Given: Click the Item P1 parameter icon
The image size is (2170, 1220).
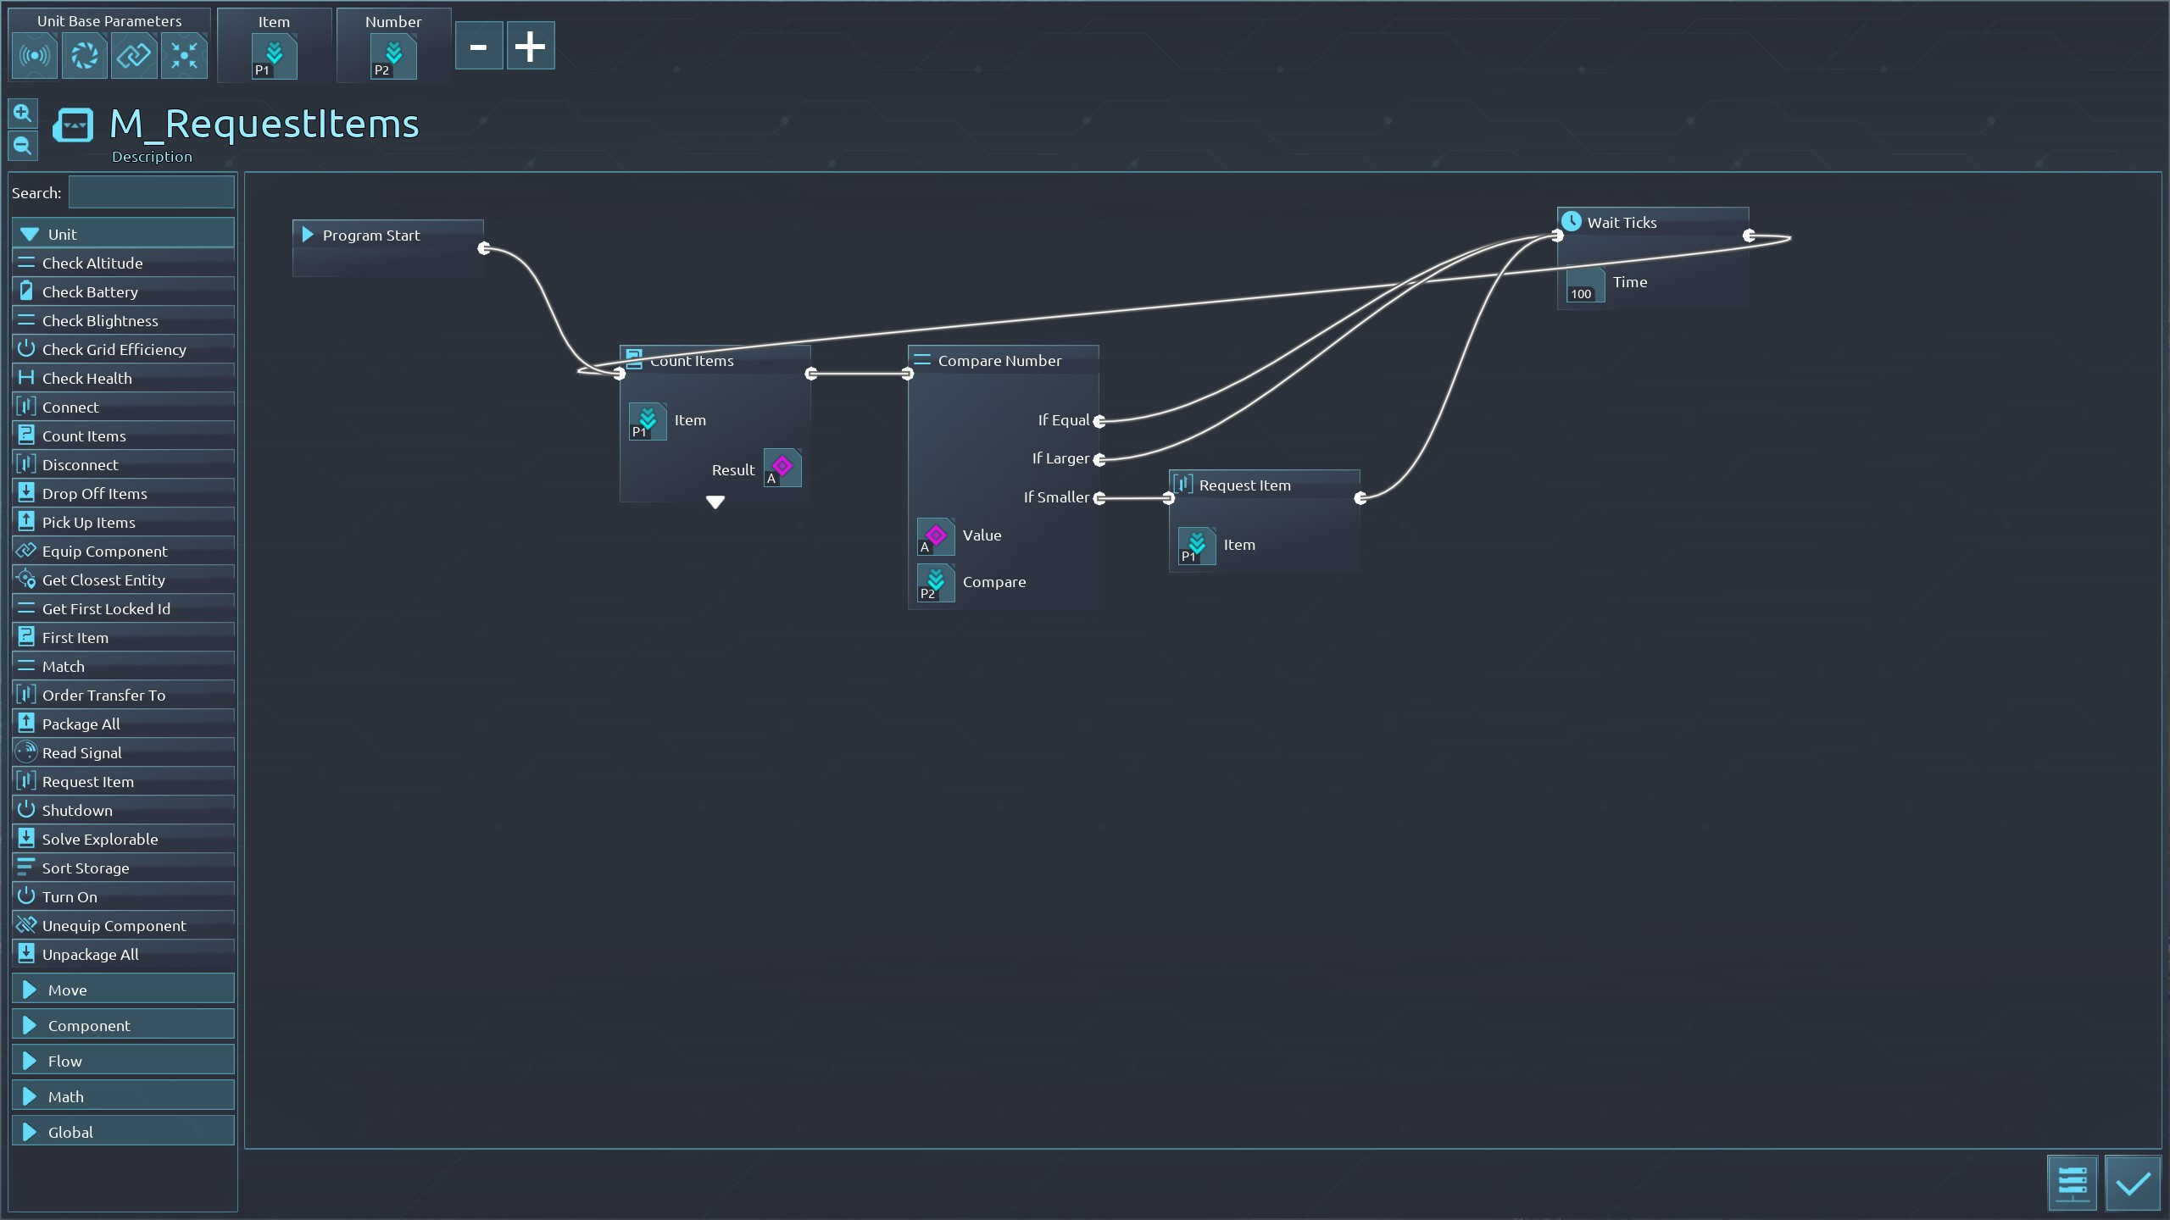Looking at the screenshot, I should 274,57.
